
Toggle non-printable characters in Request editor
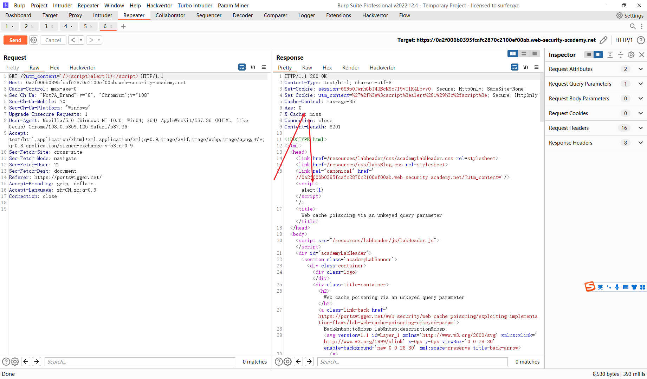tap(253, 67)
